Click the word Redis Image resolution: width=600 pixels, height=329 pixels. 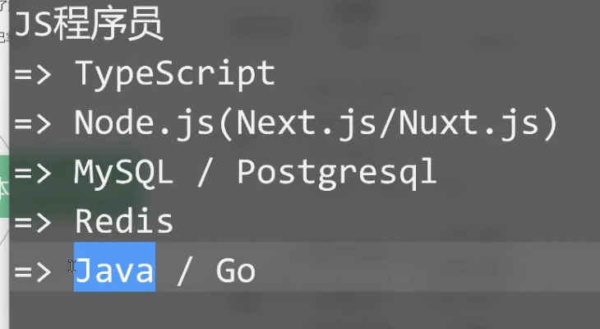124,221
